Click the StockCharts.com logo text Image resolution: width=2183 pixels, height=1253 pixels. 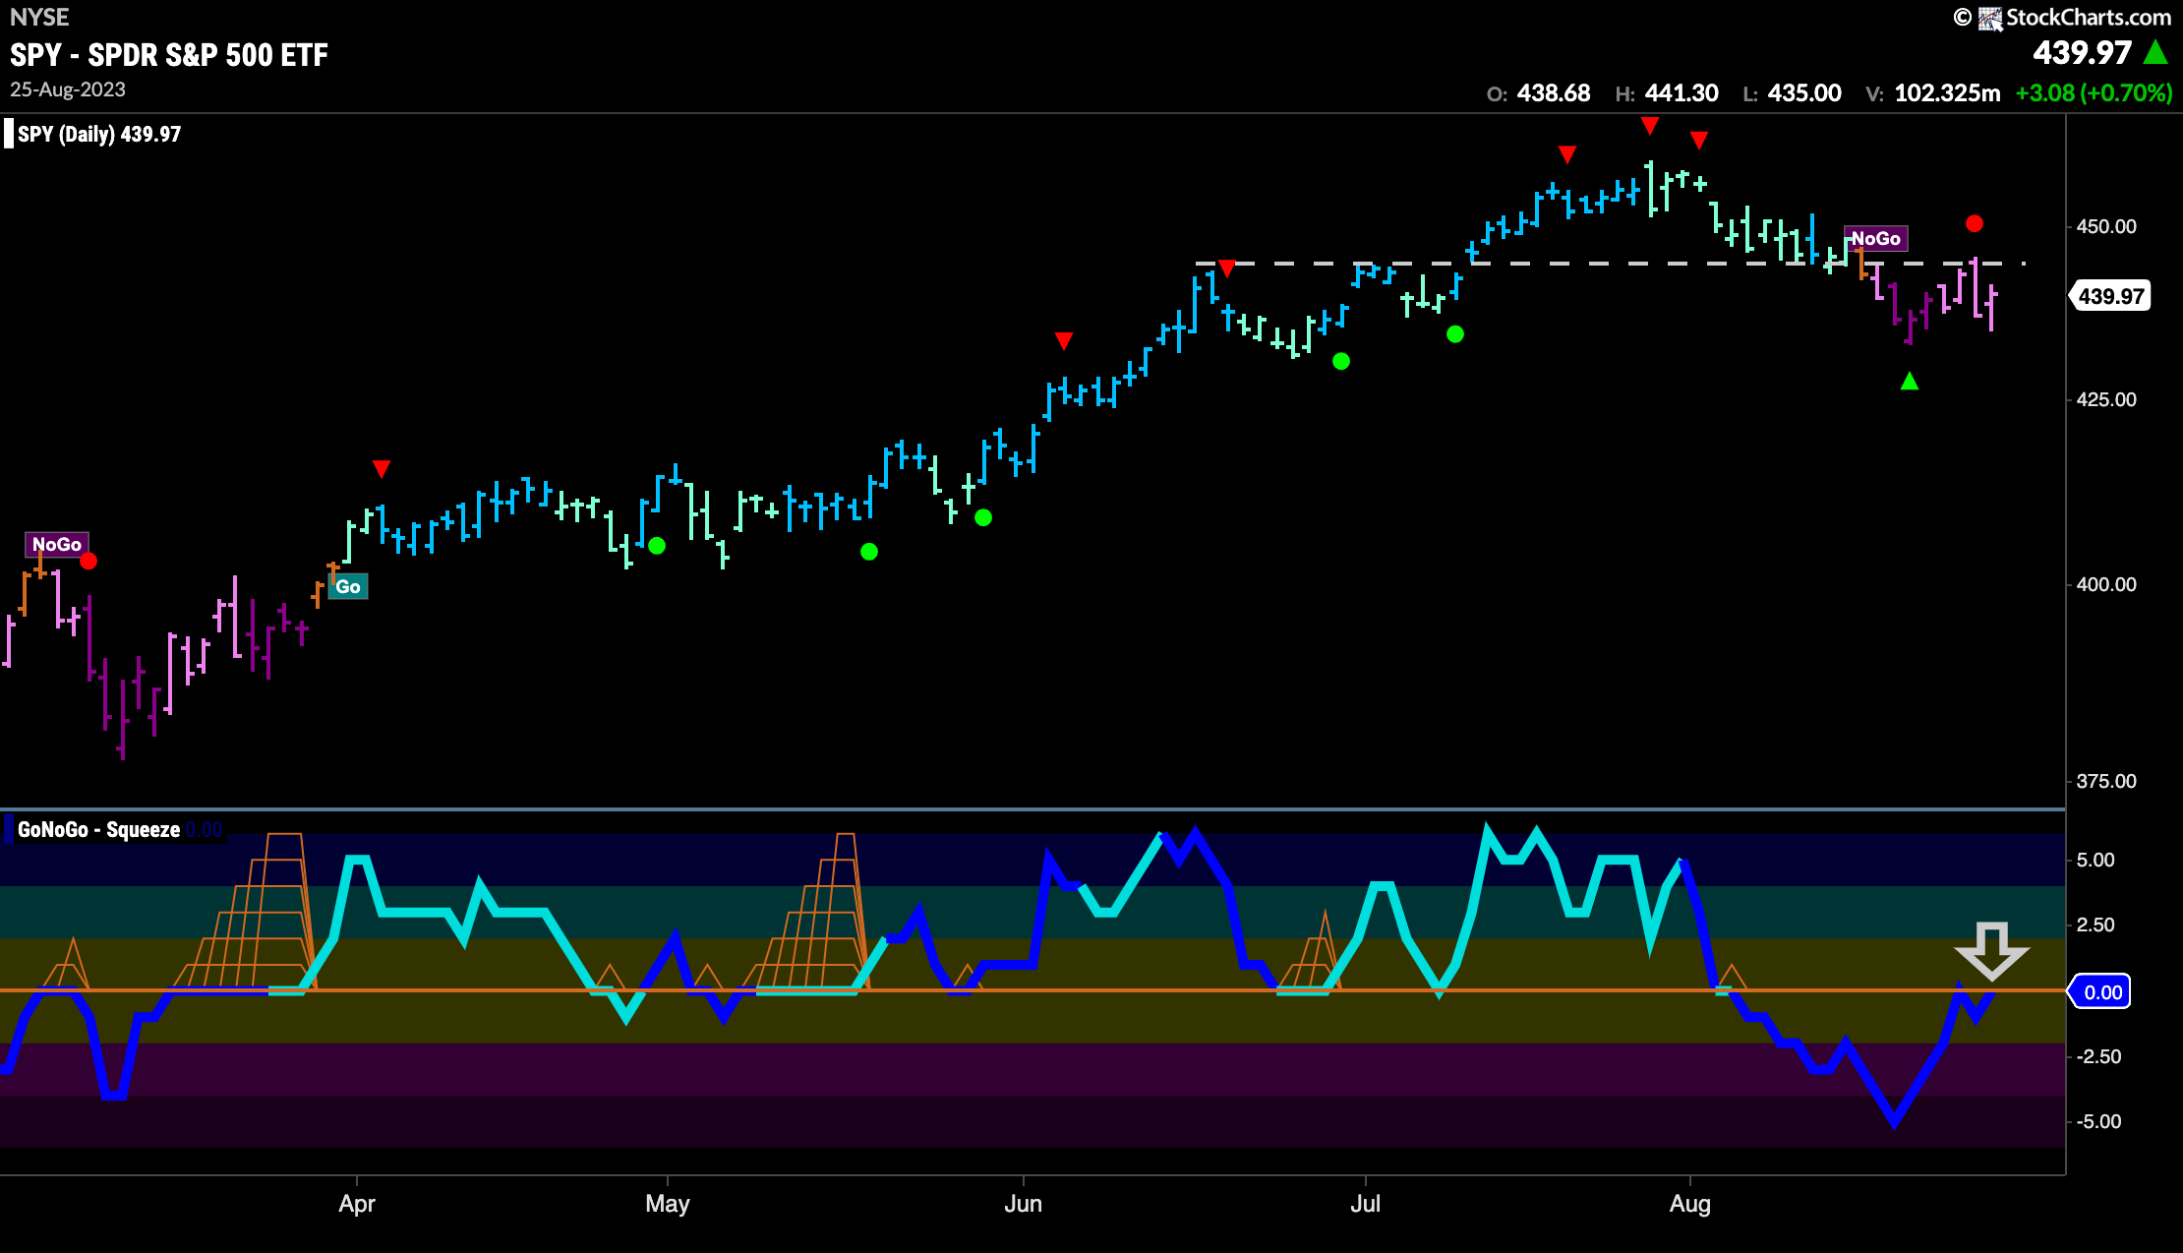point(2088,18)
